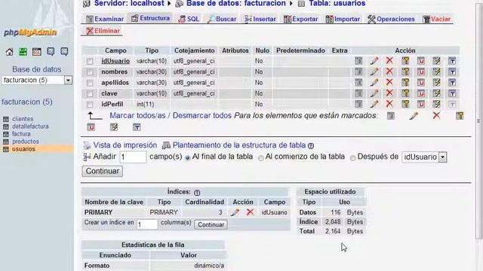483x271 pixels.
Task: Delete the idPerfil field red X icon
Action: pos(389,104)
